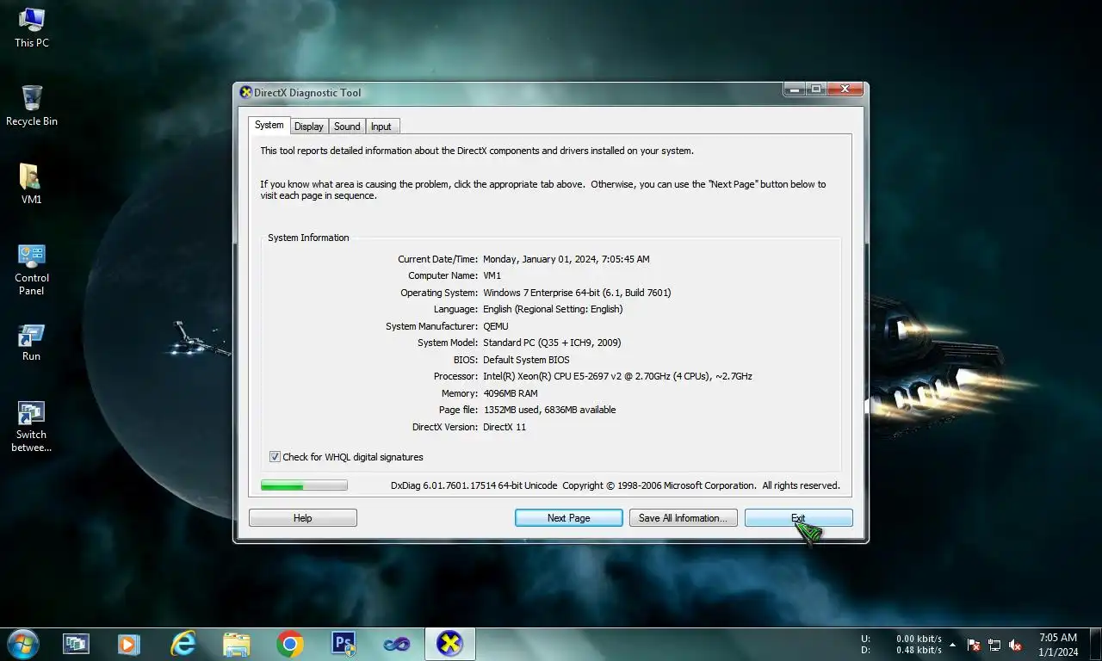Viewport: 1102px width, 661px height.
Task: Click the Help button
Action: tap(303, 517)
